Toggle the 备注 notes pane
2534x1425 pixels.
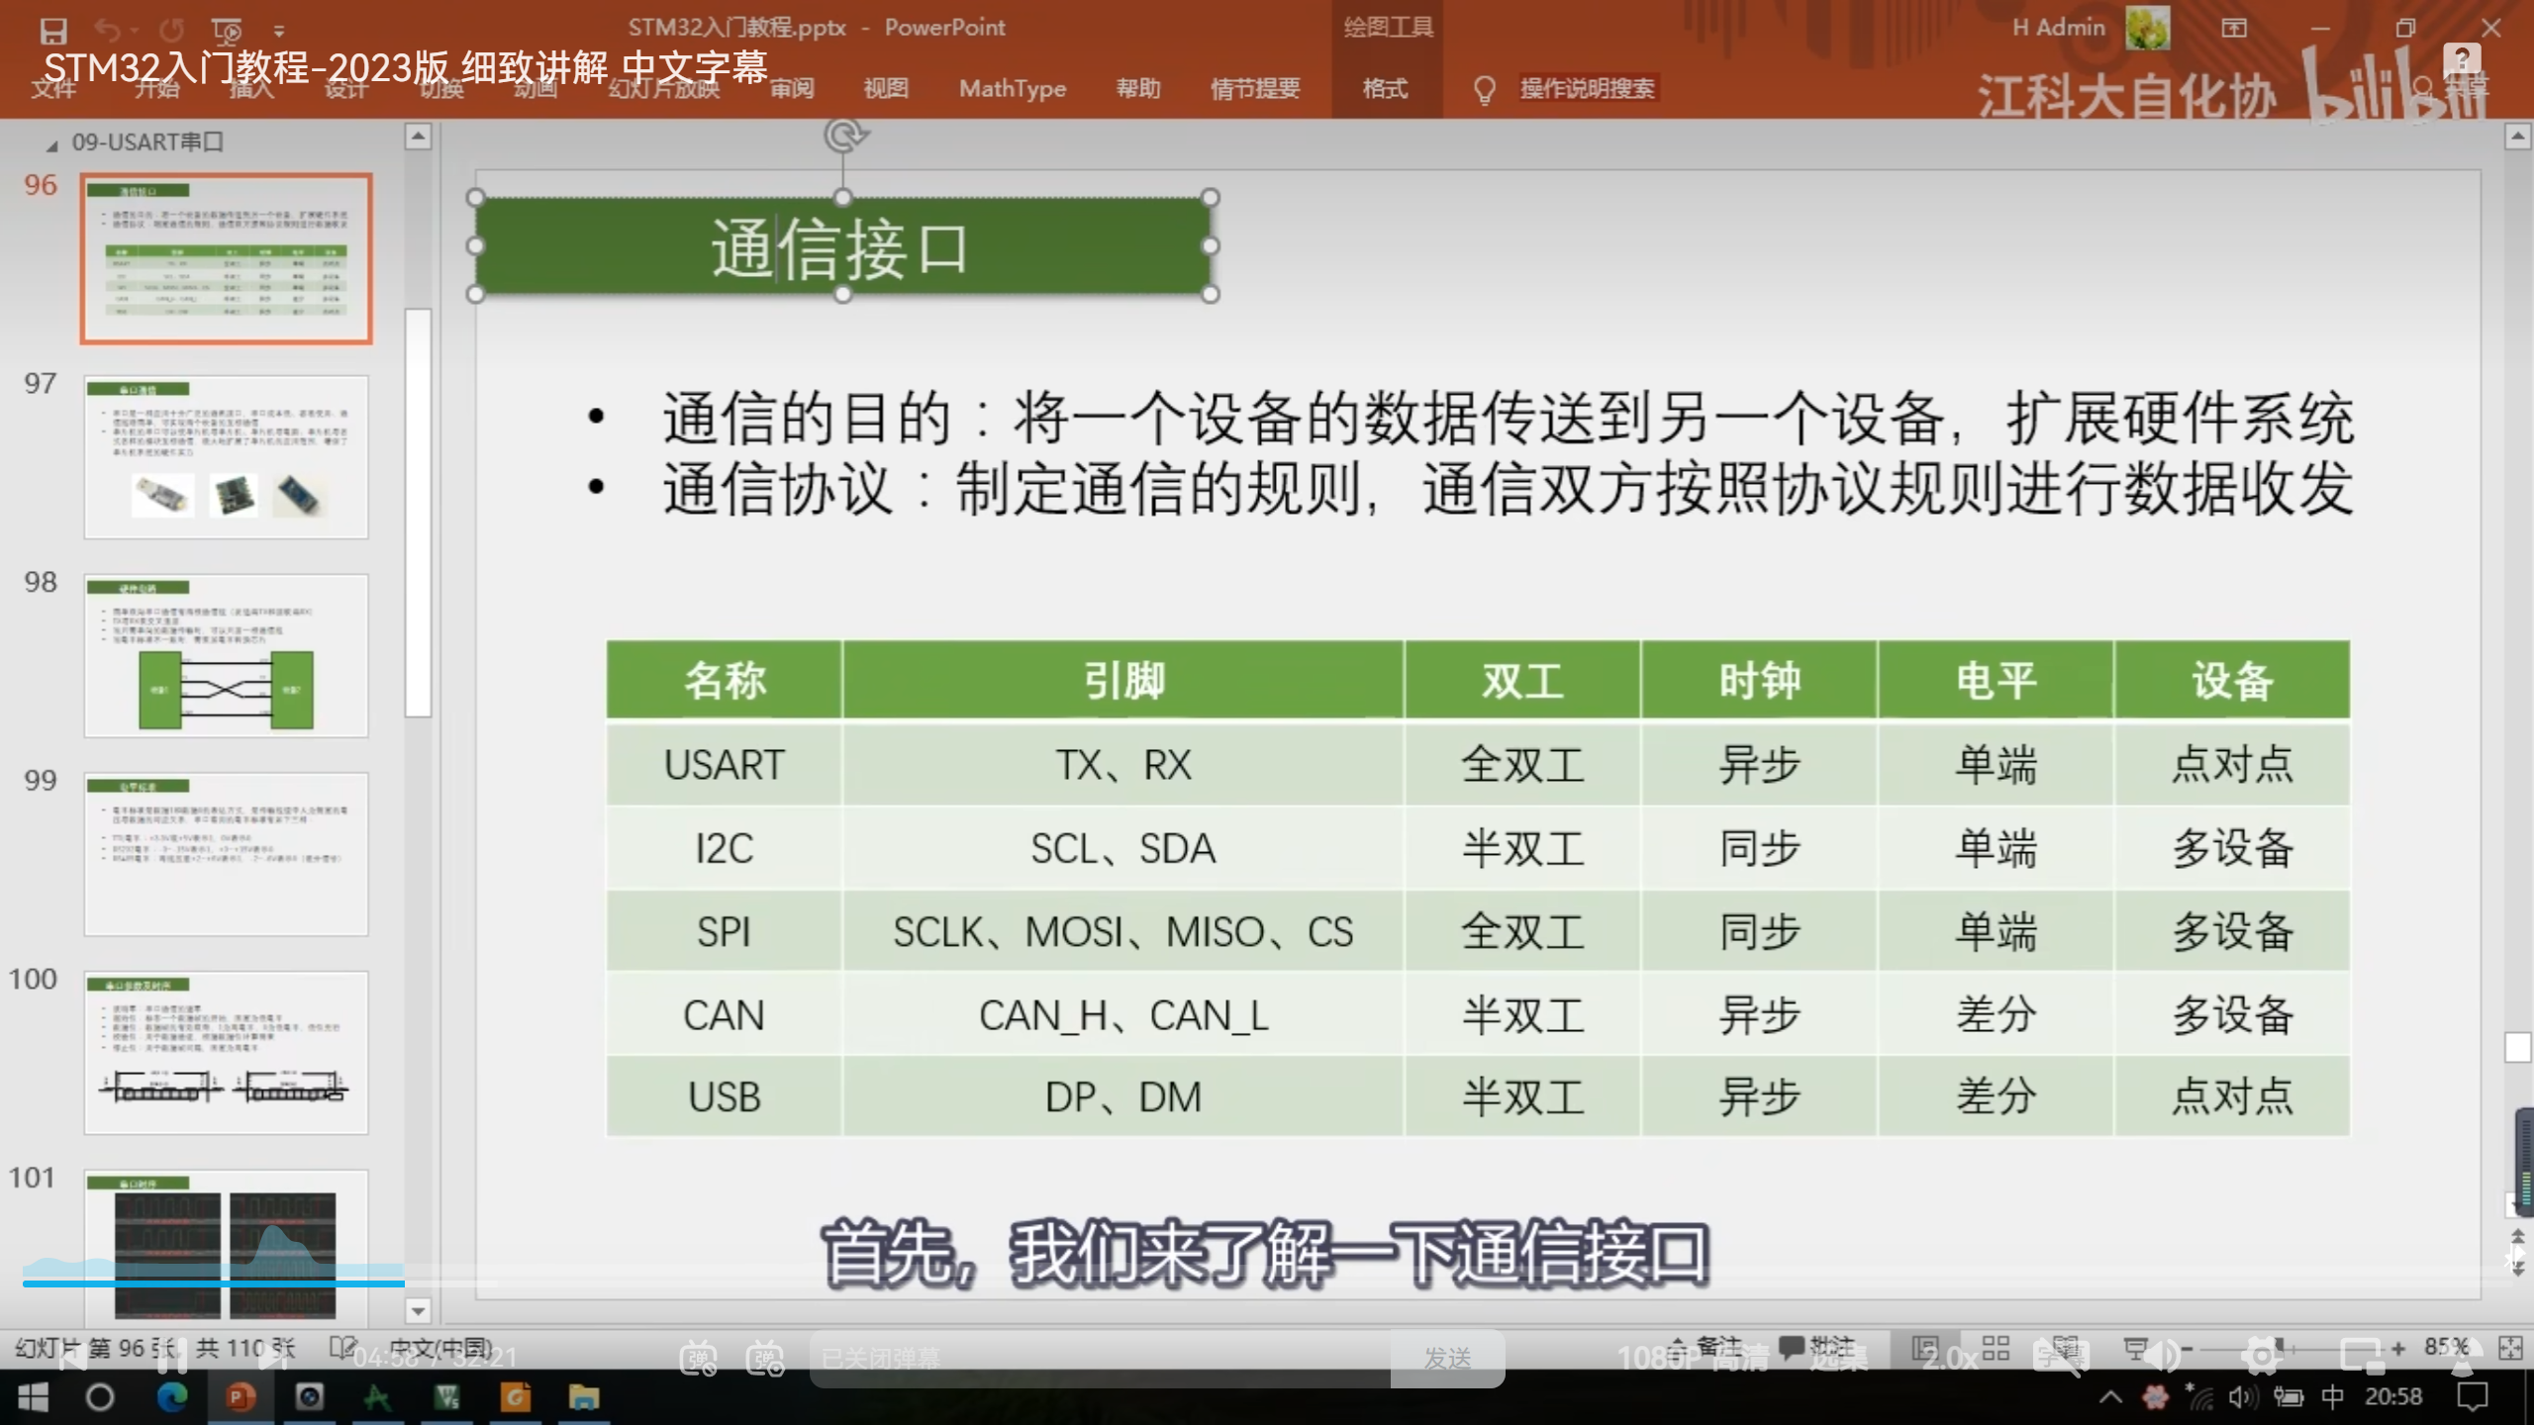(1707, 1346)
